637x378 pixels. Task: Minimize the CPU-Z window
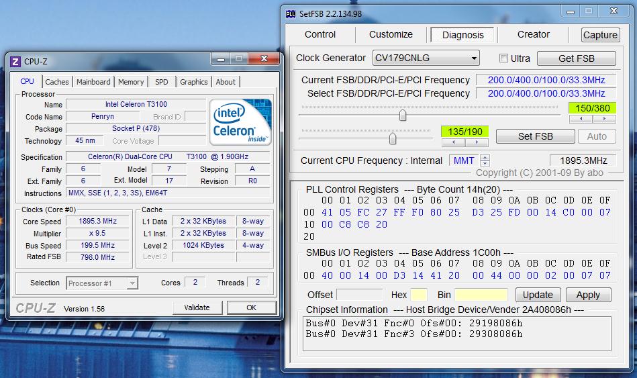221,59
